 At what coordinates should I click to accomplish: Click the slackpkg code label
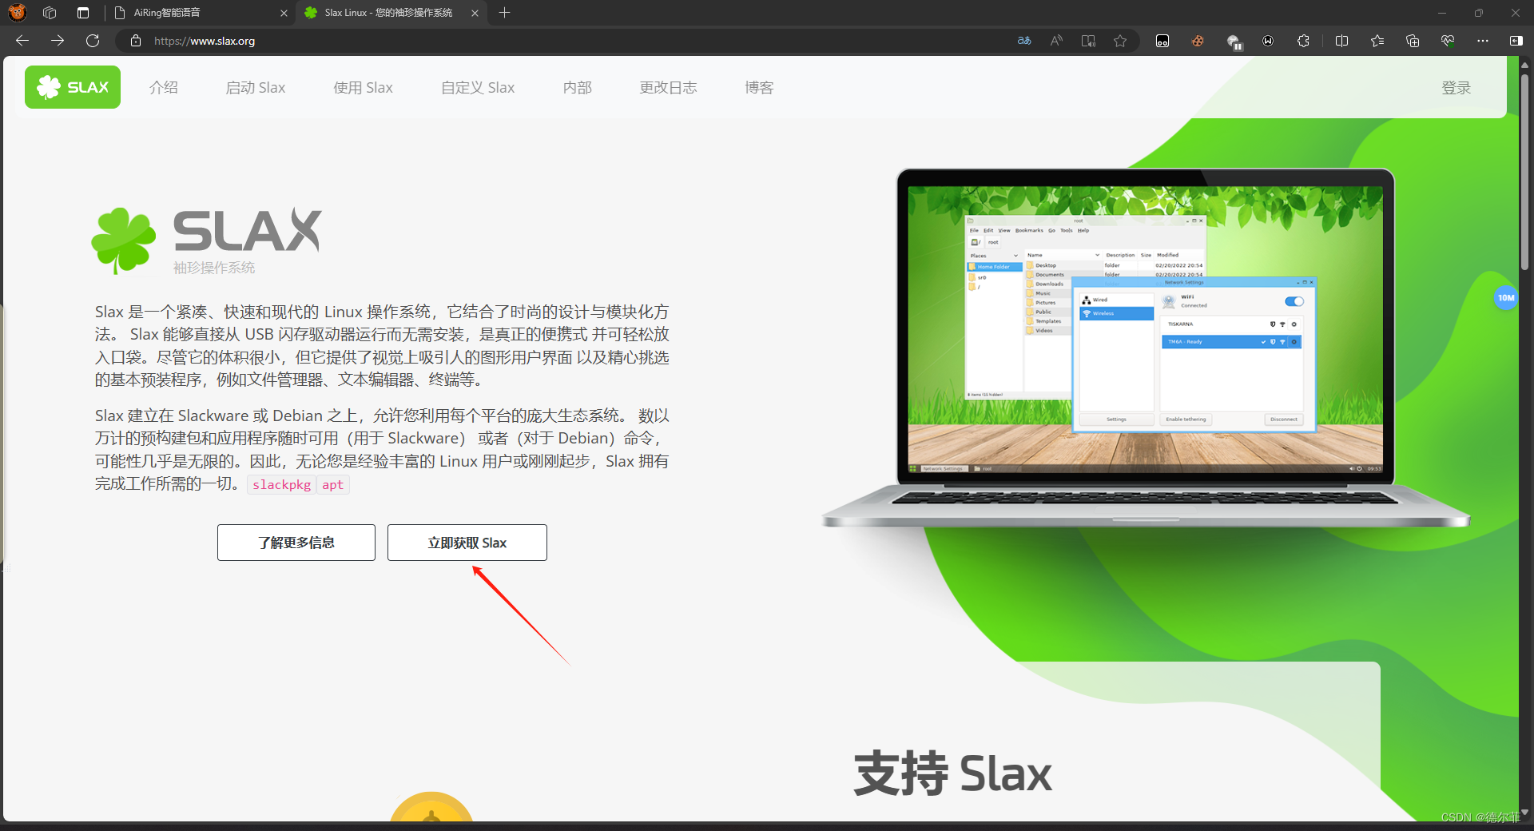tap(282, 485)
